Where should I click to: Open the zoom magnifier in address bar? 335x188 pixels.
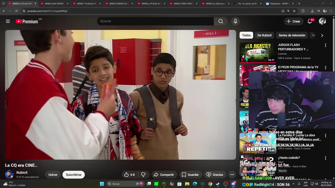tap(288, 11)
